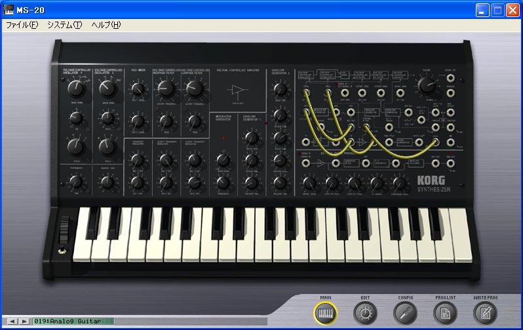Click the VCO 1 wave form knob
The width and height of the screenshot is (523, 330).
click(76, 88)
